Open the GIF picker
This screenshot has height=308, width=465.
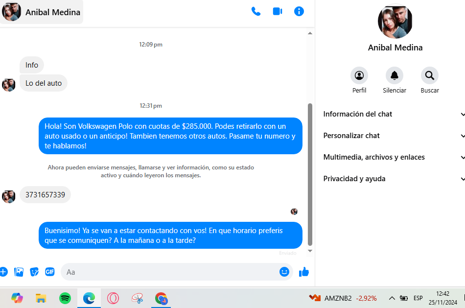click(x=50, y=272)
